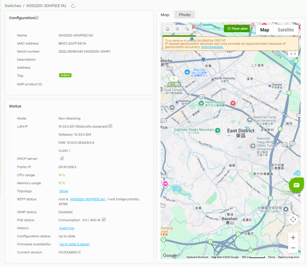The image size is (307, 267).
Task: Click the Memory usage 15 % value
Action: [x=62, y=183]
